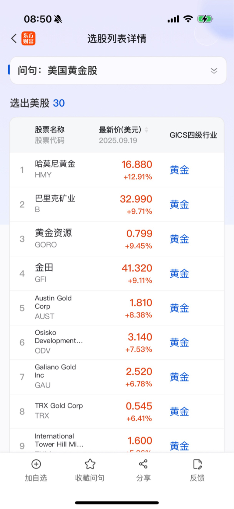The height and width of the screenshot is (509, 234).
Task: Open the 东方财富 logo icon
Action: coord(28,39)
